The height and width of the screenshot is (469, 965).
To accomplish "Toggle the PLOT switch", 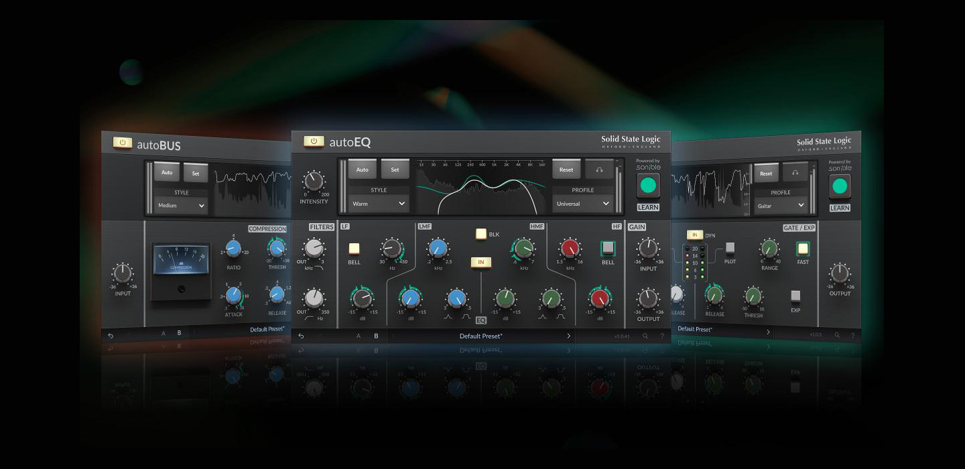I will (730, 249).
